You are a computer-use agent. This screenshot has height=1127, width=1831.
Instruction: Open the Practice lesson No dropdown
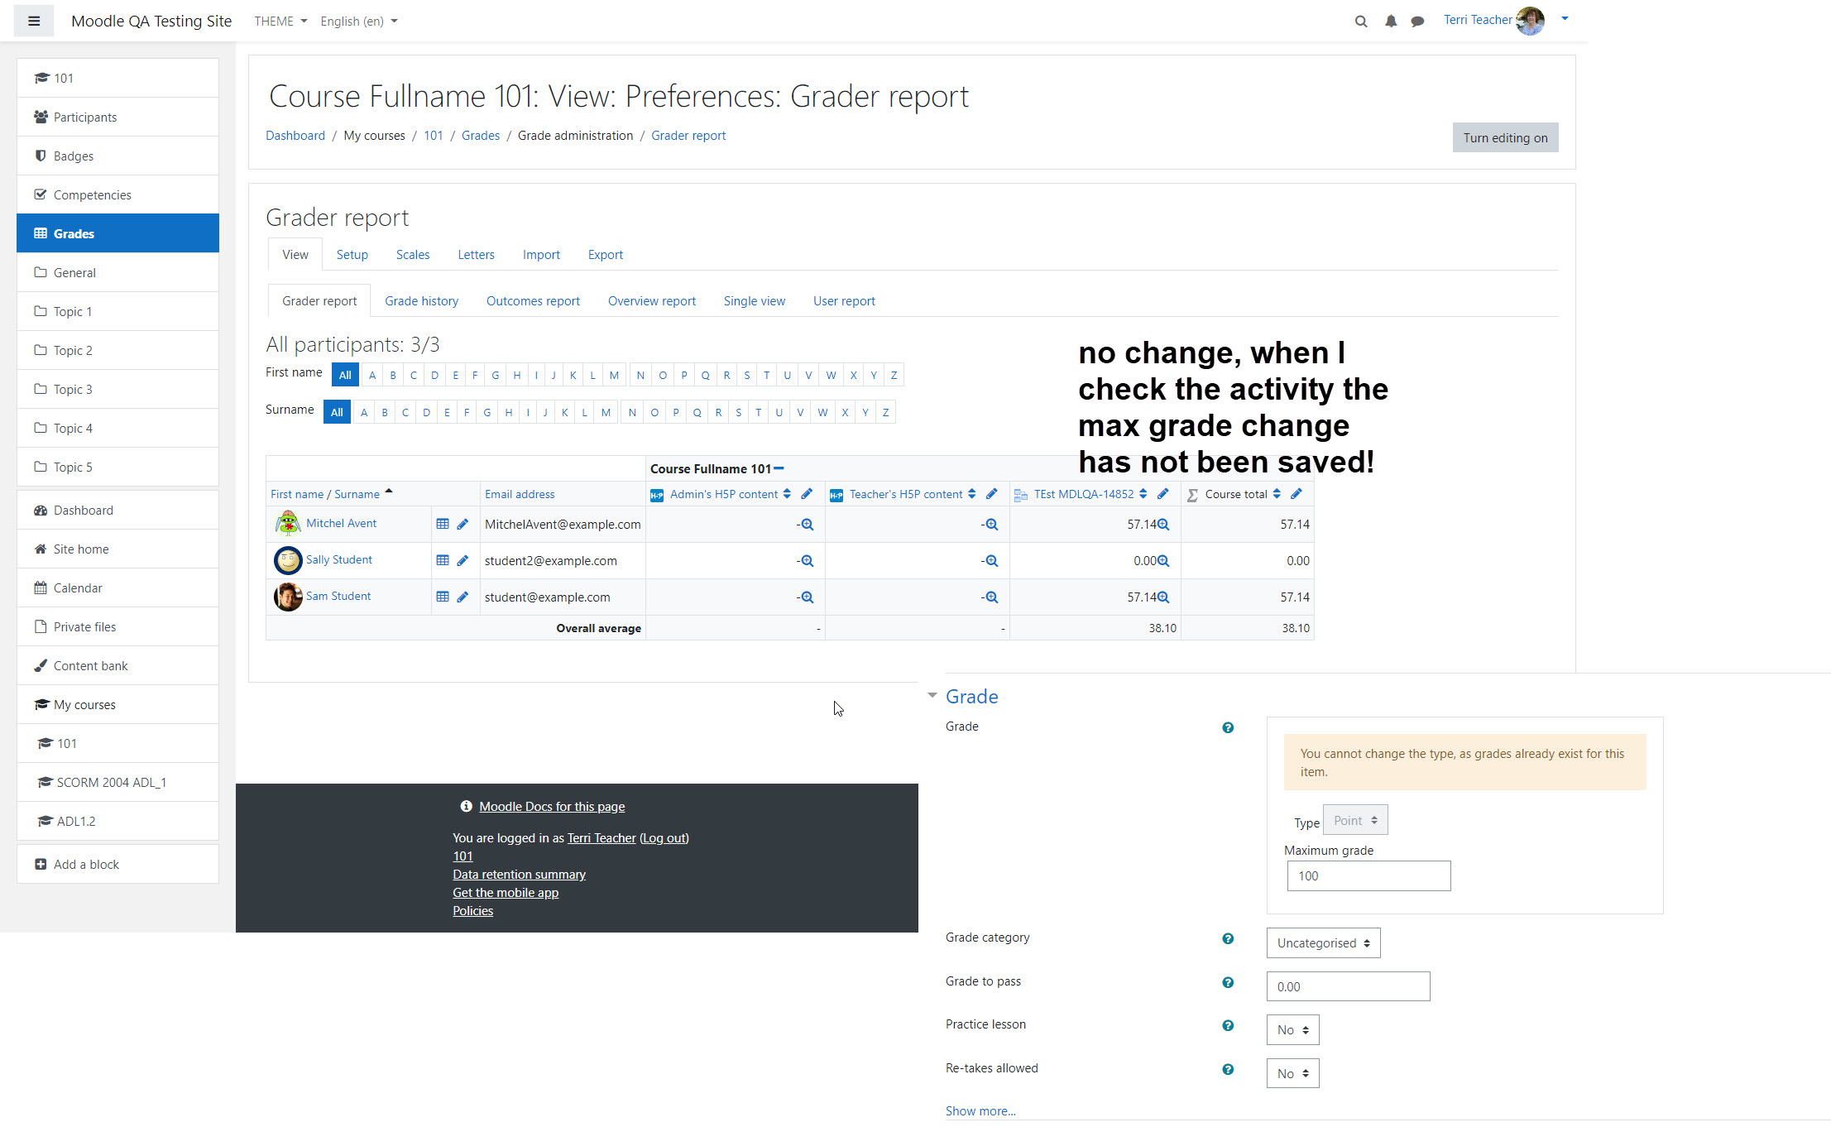(1292, 1029)
